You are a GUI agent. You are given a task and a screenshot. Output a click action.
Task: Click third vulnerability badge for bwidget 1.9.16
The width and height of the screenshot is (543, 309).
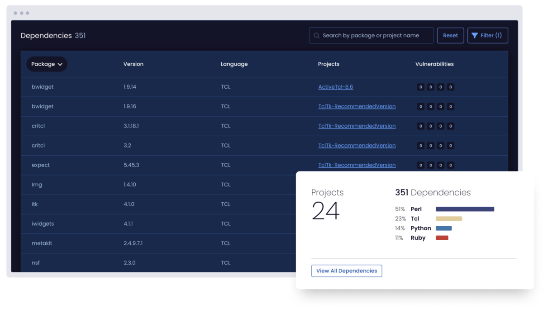tap(441, 107)
